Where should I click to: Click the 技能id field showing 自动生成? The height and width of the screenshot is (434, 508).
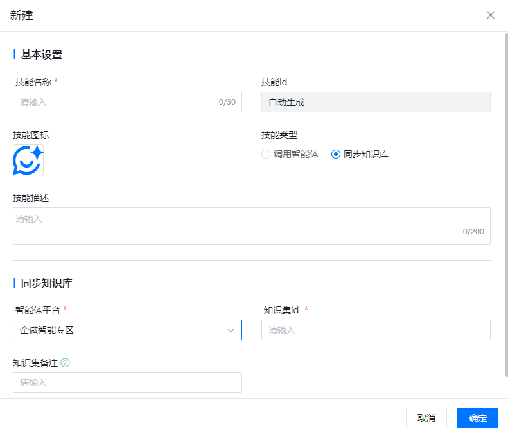tap(376, 102)
